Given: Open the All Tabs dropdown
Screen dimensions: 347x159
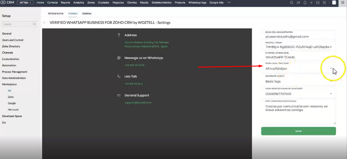Looking at the screenshot, I should tap(25, 3).
